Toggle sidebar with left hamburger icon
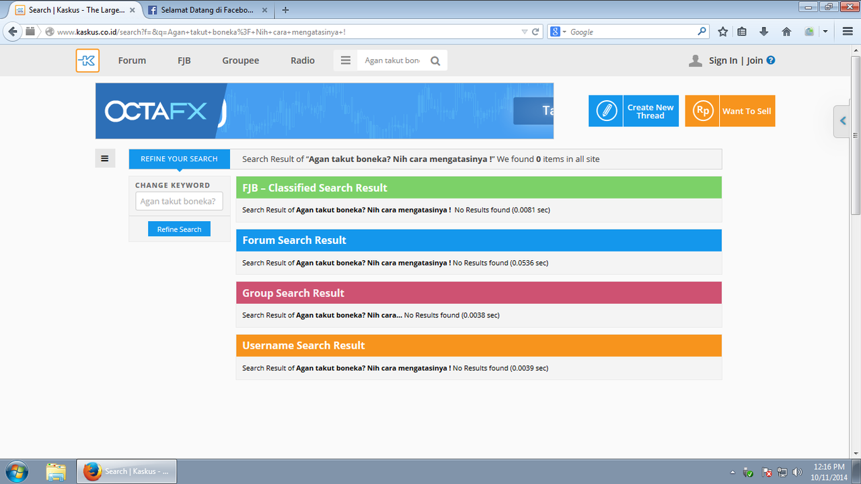The image size is (861, 484). (105, 159)
